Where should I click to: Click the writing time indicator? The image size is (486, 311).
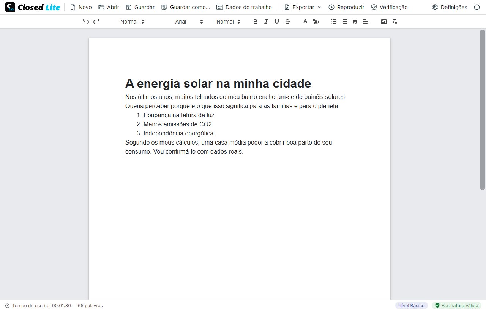(x=38, y=306)
